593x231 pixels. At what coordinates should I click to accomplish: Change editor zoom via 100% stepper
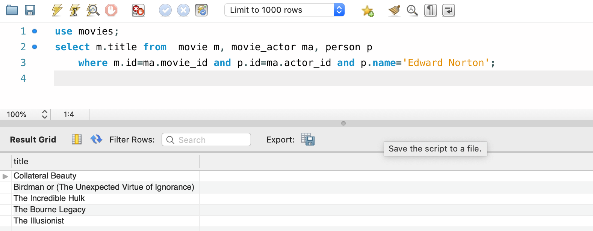[44, 114]
